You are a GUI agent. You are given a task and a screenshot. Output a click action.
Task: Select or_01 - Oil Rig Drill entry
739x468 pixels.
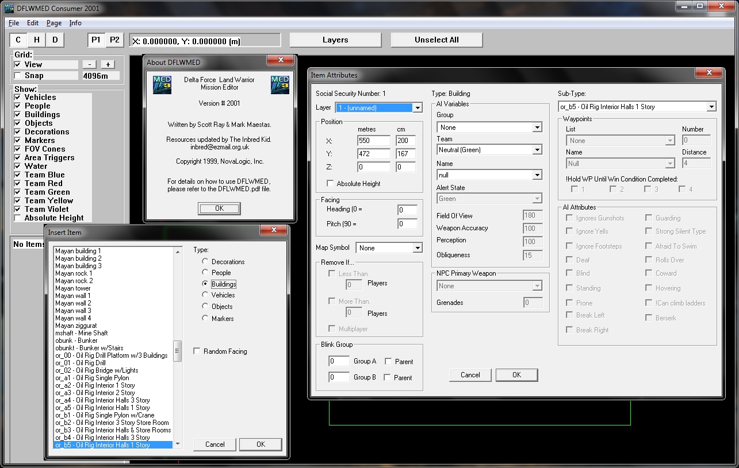(x=113, y=363)
